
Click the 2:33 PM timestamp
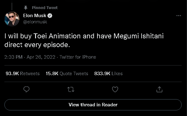pos(13,57)
